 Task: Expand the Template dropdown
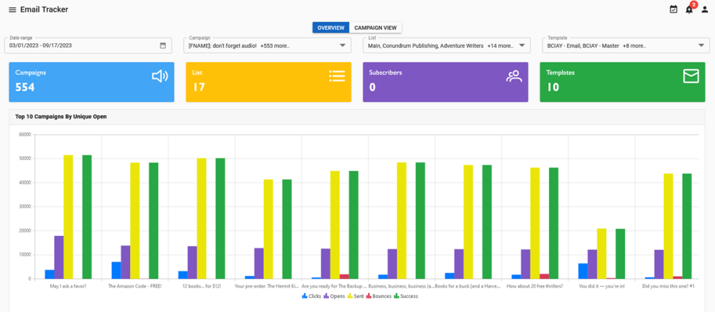click(700, 45)
